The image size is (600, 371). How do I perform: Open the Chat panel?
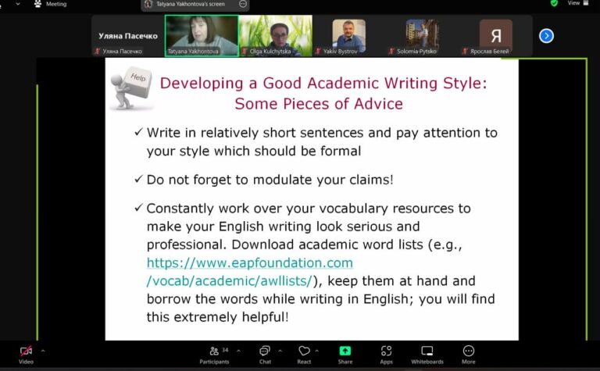tap(265, 355)
